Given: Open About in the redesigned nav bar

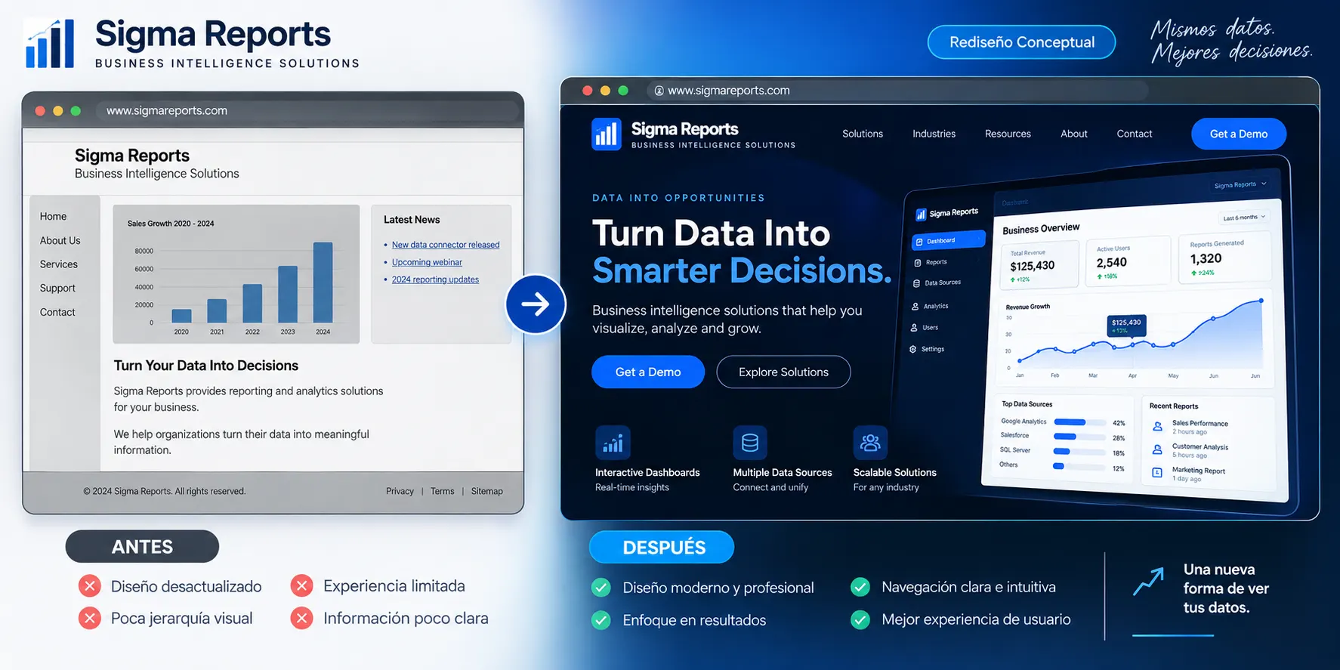Looking at the screenshot, I should (1074, 134).
